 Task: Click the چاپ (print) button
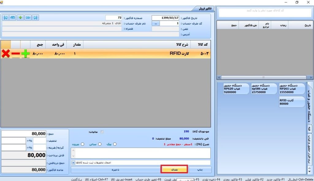[x=200, y=170]
